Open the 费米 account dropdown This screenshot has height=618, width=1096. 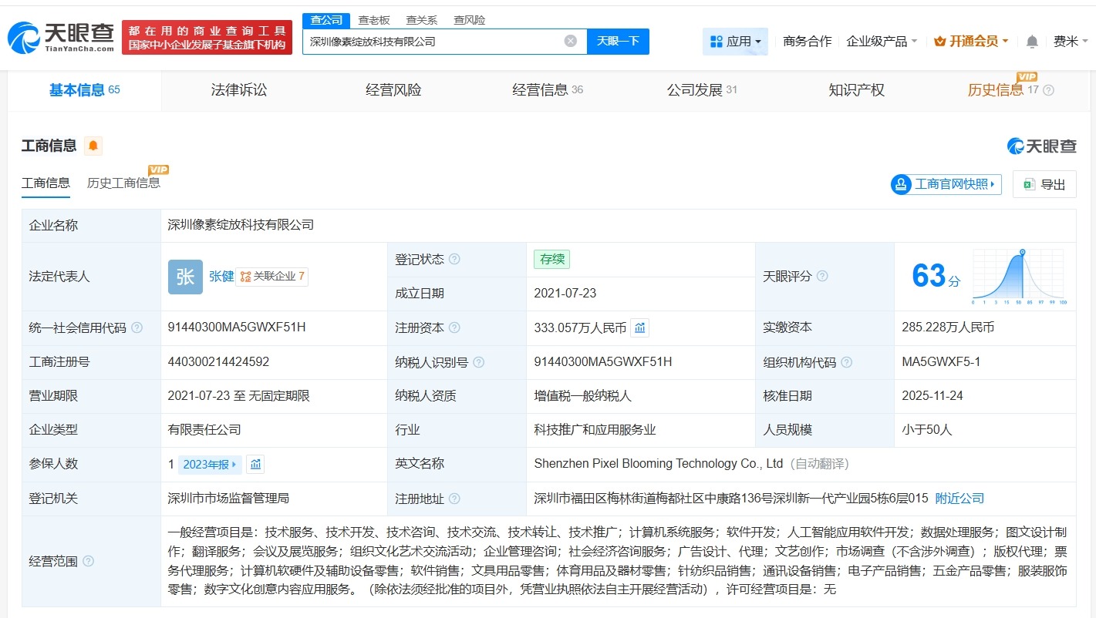click(1068, 41)
